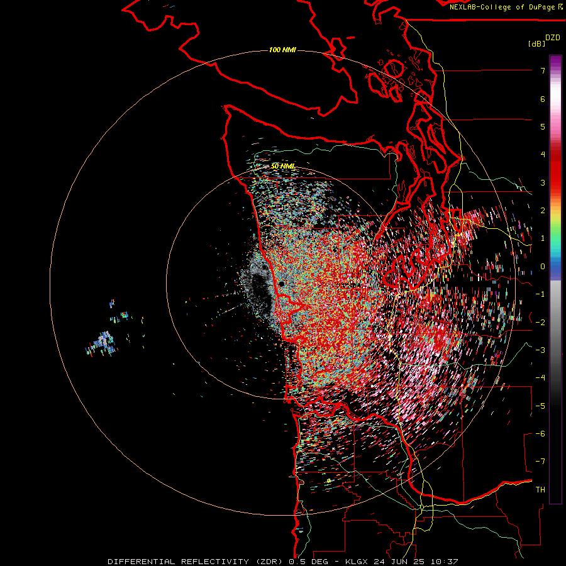The height and width of the screenshot is (566, 566).
Task: Click the -7 tick label on the color scale
Action: tap(540, 462)
